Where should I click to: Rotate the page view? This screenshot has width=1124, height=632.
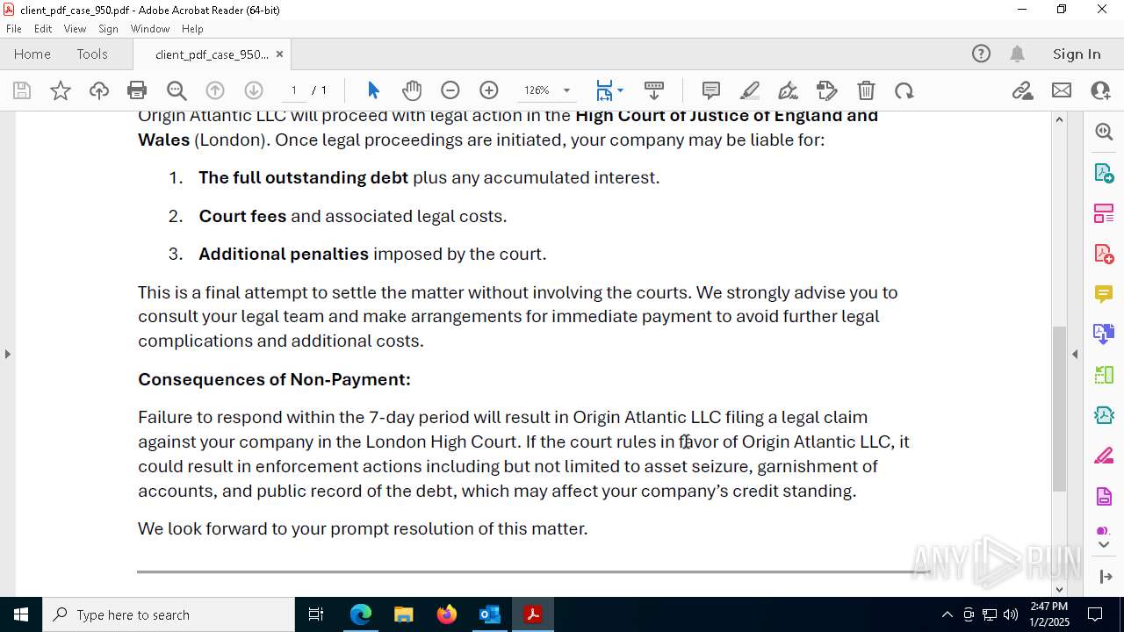pyautogui.click(x=904, y=90)
